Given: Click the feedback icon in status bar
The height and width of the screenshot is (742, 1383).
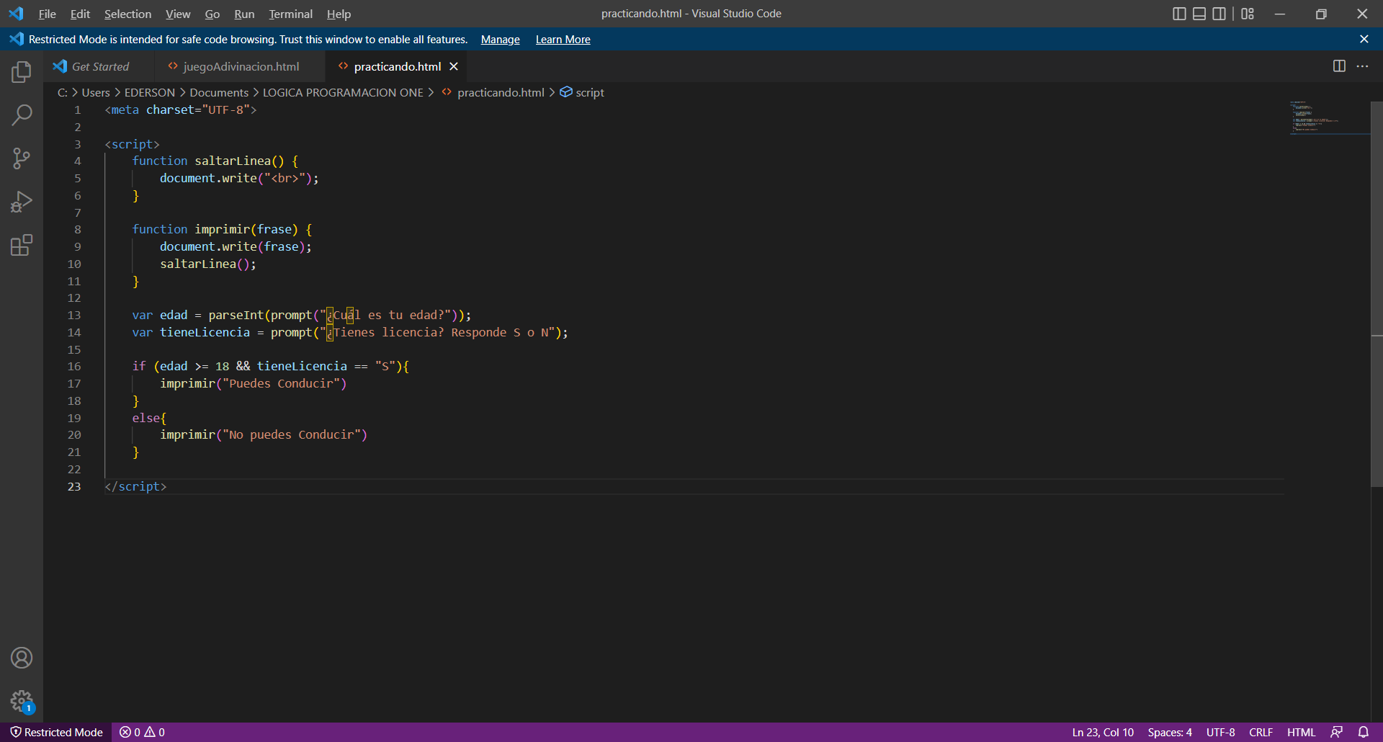Looking at the screenshot, I should pyautogui.click(x=1336, y=732).
